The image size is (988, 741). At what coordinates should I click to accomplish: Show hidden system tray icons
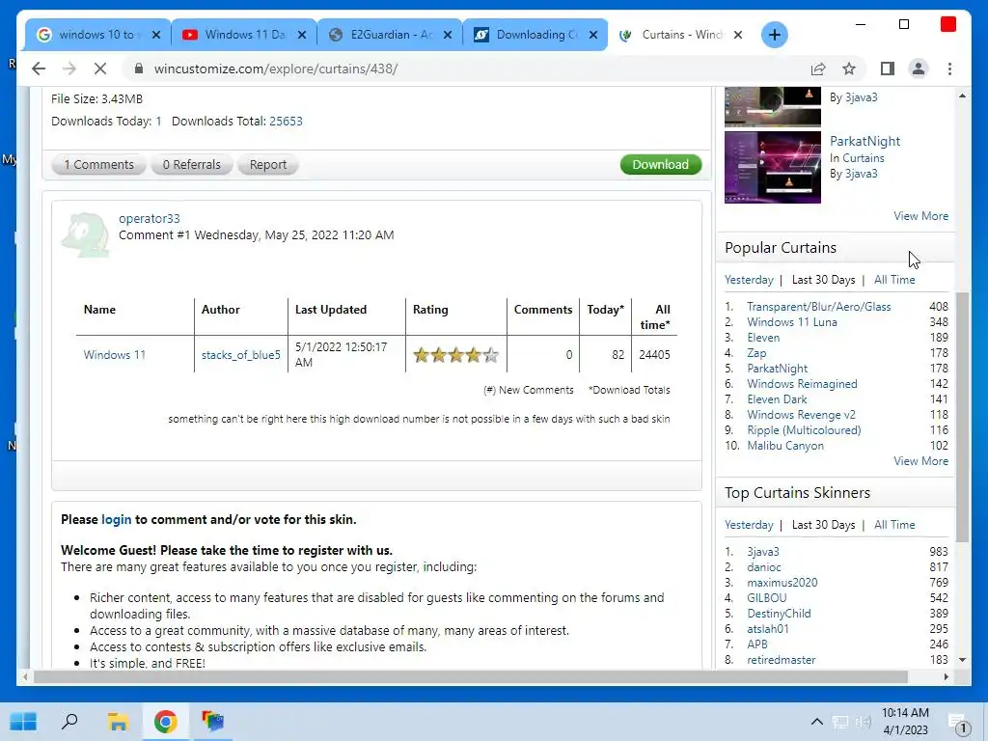(816, 722)
